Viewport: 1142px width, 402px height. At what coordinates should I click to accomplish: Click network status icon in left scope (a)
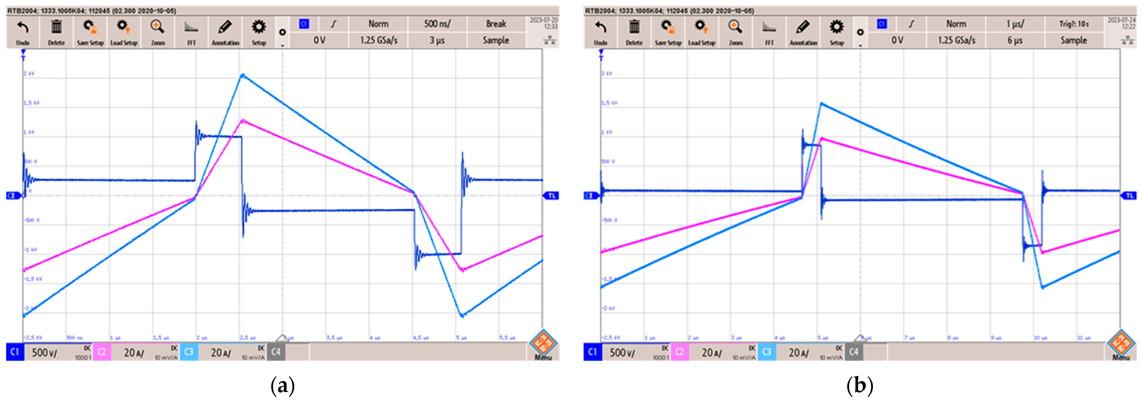coord(550,41)
